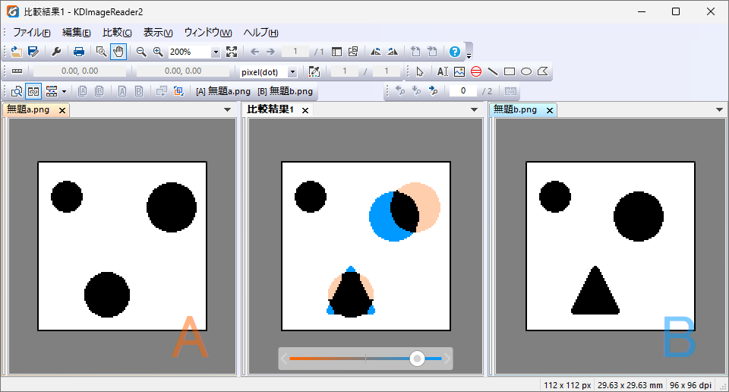Click the printer icon
Viewport: 729px width, 392px height.
[x=79, y=52]
